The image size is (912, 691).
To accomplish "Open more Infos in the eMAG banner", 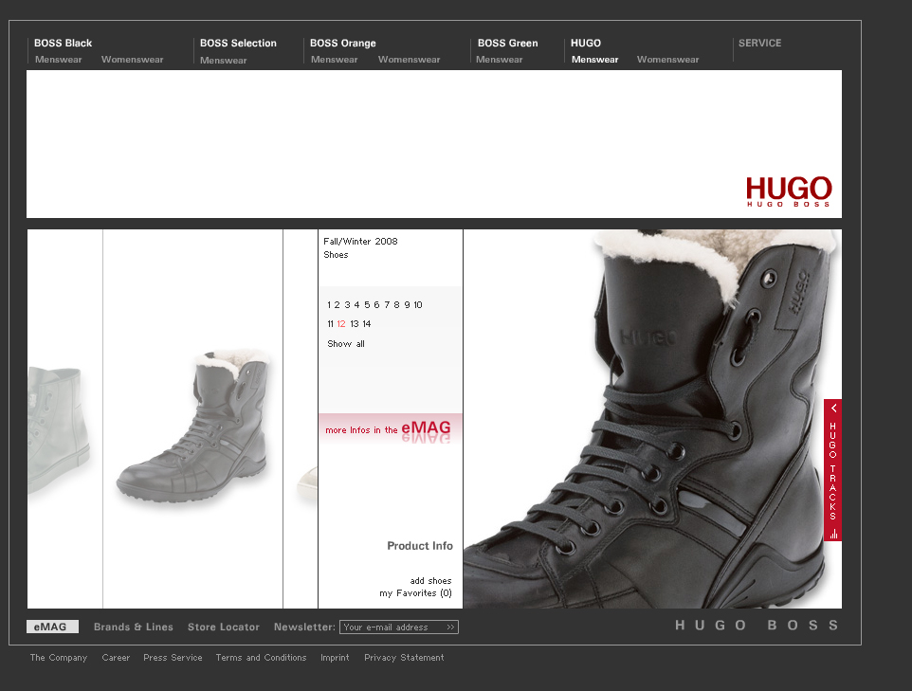I will pos(391,428).
